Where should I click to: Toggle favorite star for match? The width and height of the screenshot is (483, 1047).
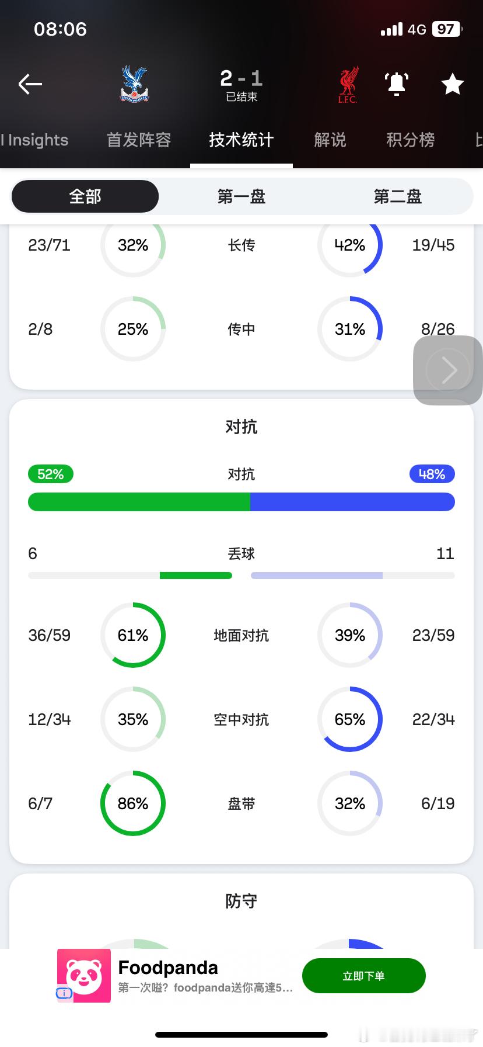(x=452, y=84)
